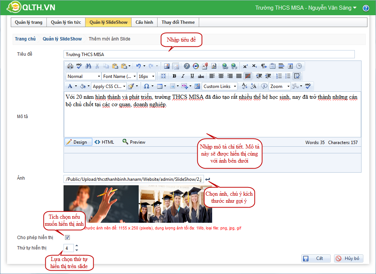Image resolution: width=376 pixels, height=274 pixels.
Task: Open the Thay đổi Theme tab
Action: pos(178,22)
